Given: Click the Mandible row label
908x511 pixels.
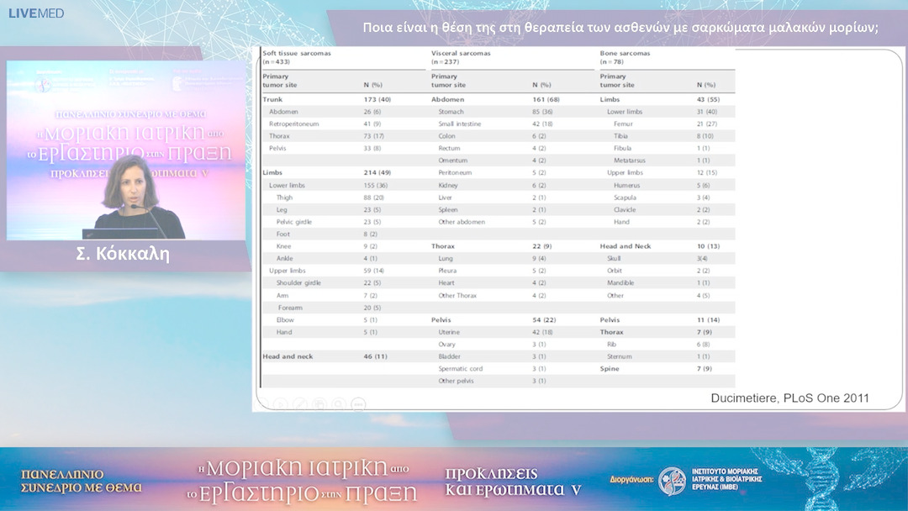Looking at the screenshot, I should pos(620,283).
